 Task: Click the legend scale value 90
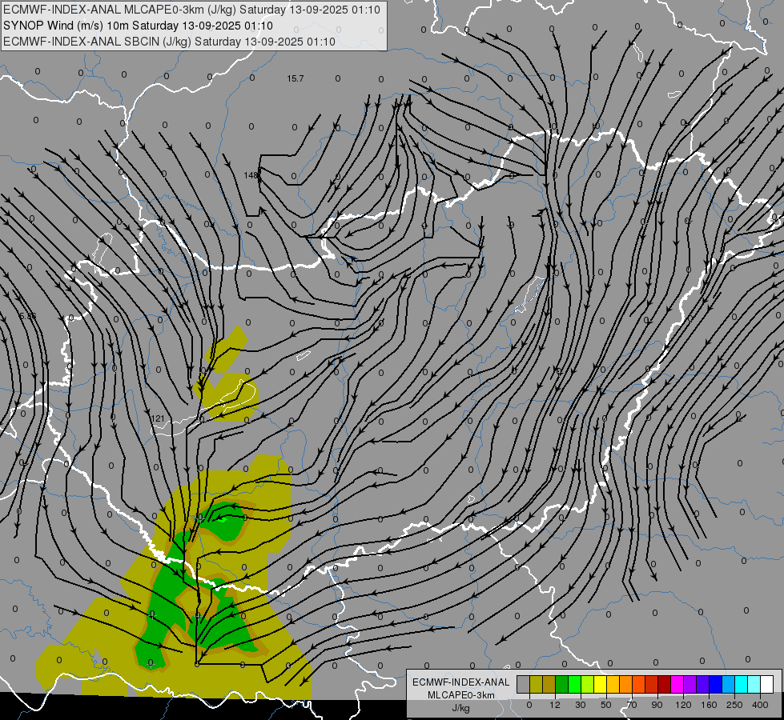657,705
